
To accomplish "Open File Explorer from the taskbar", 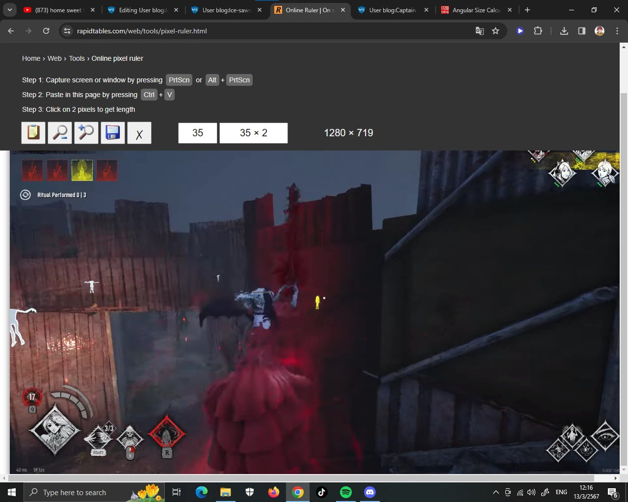I will (225, 492).
